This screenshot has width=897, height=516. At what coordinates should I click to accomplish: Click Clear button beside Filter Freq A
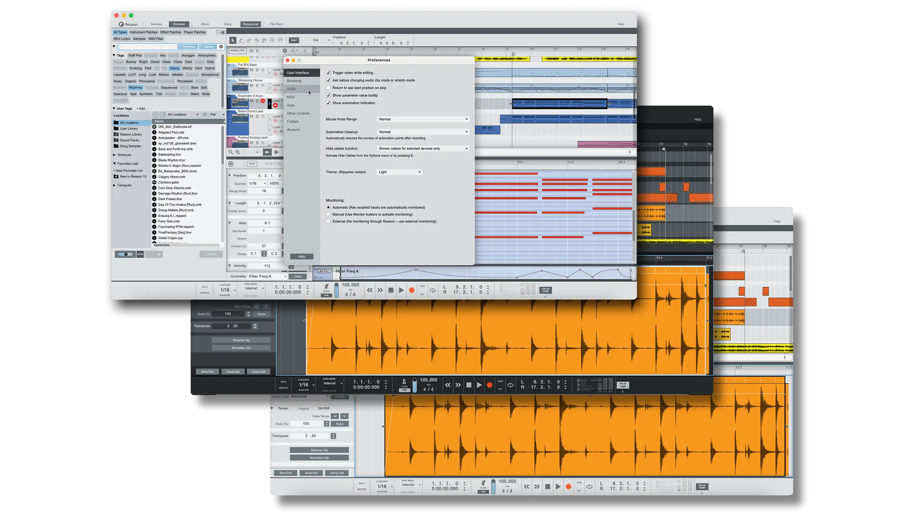[x=297, y=277]
